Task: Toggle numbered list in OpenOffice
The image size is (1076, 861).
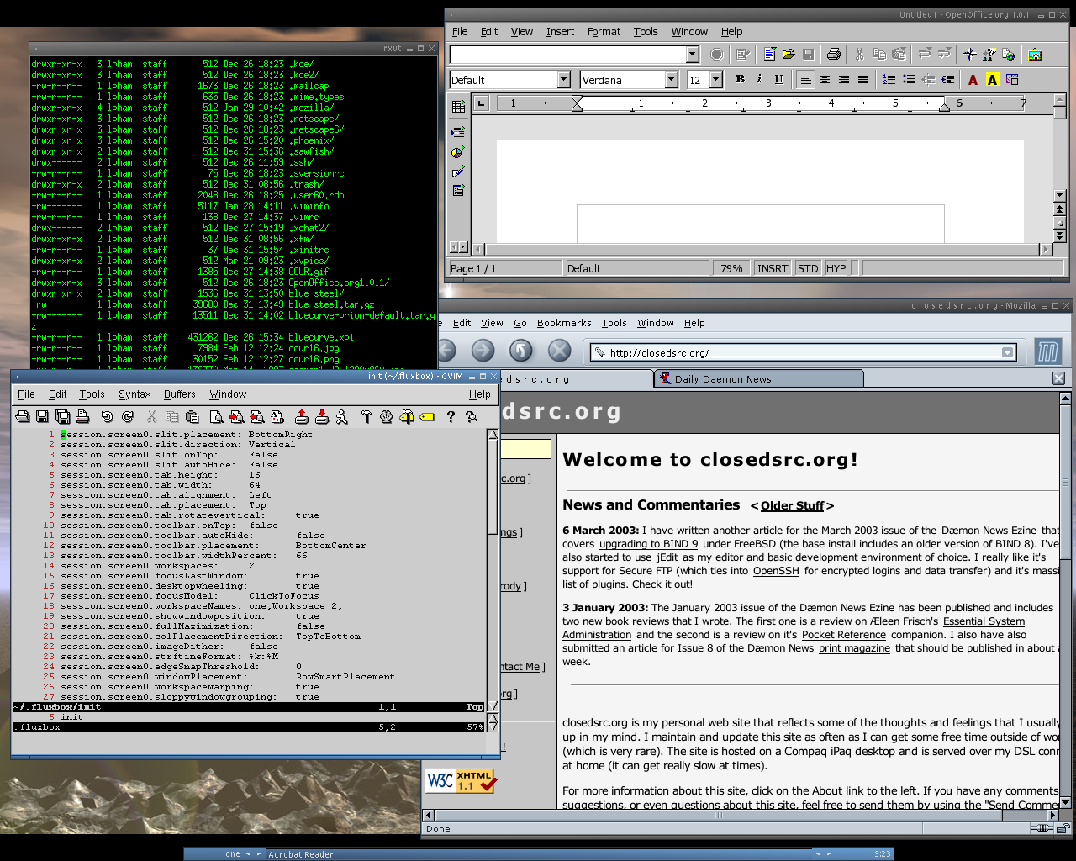Action: (889, 80)
